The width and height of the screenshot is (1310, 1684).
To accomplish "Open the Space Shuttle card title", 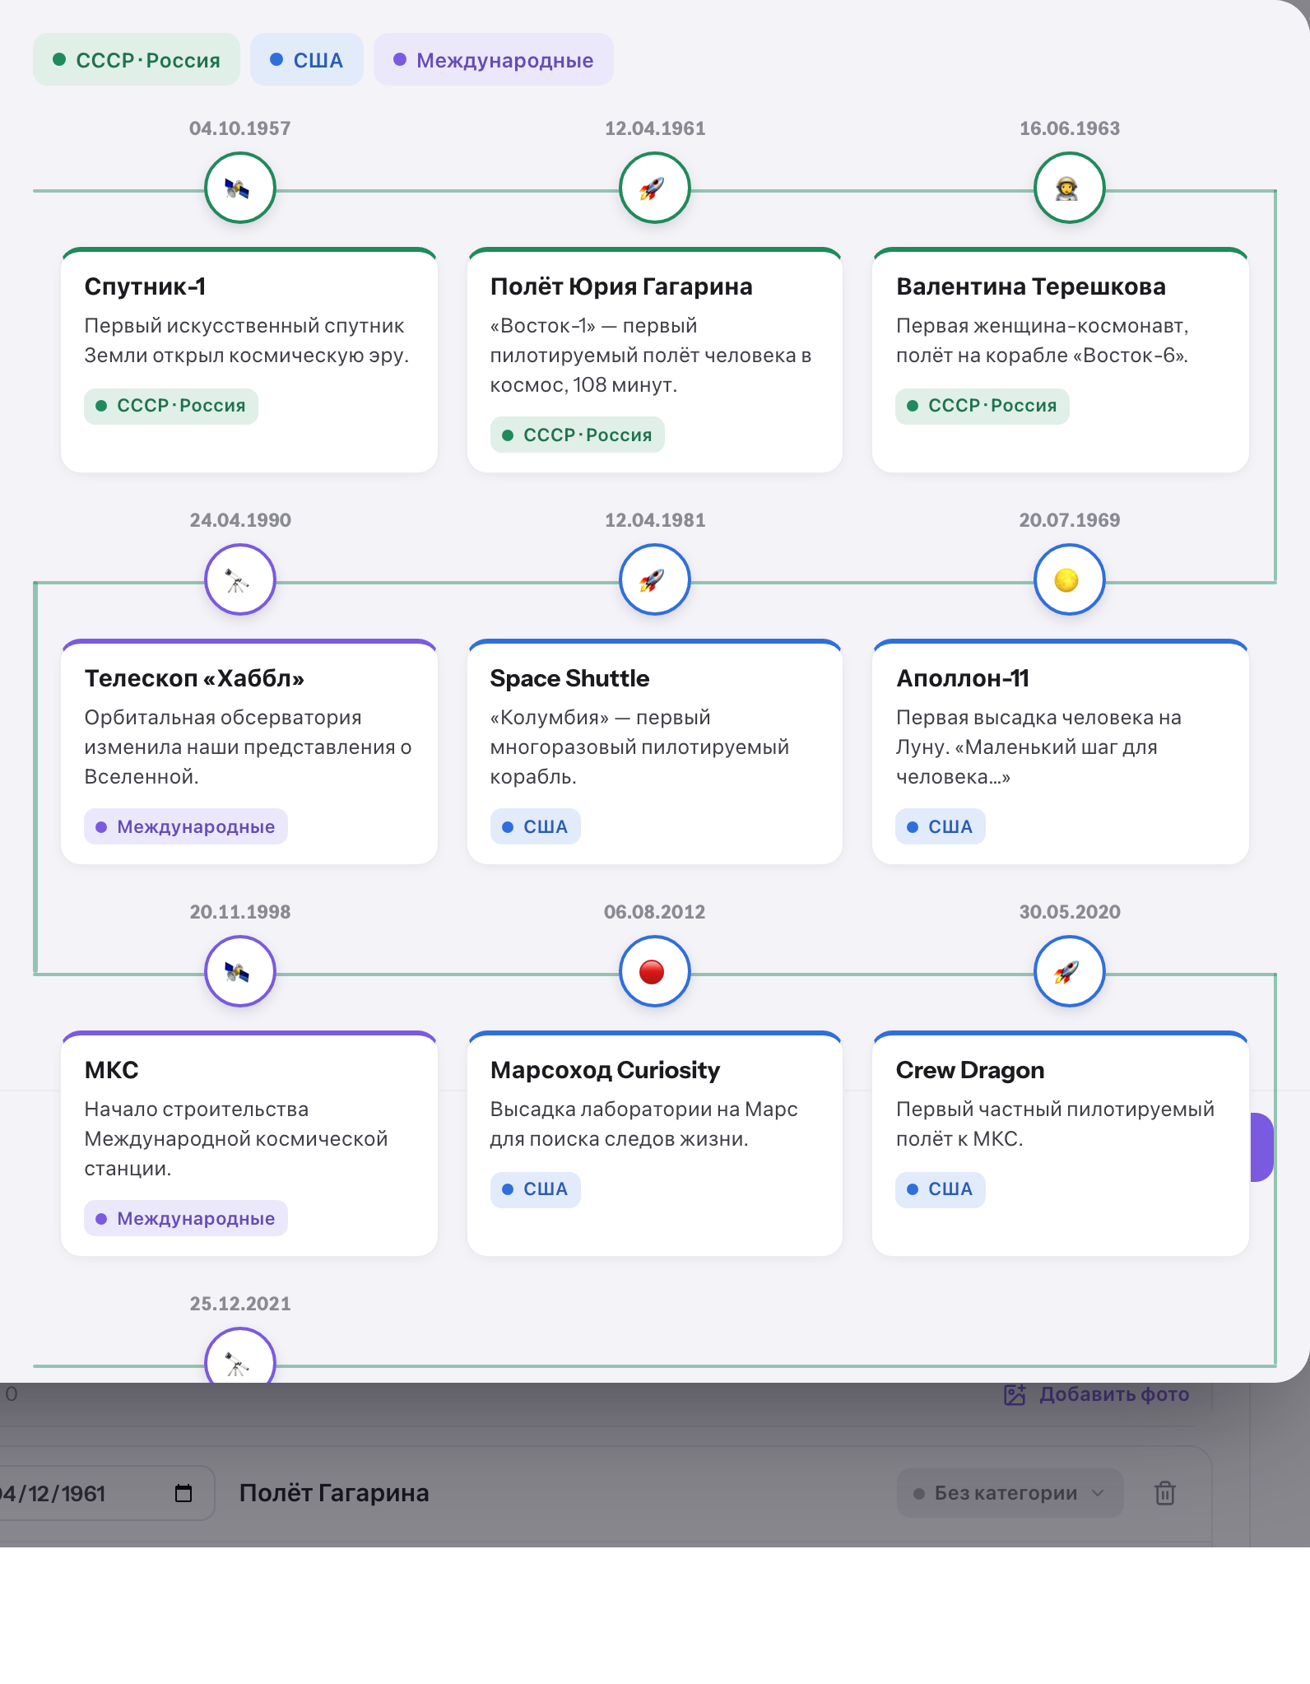I will click(569, 678).
